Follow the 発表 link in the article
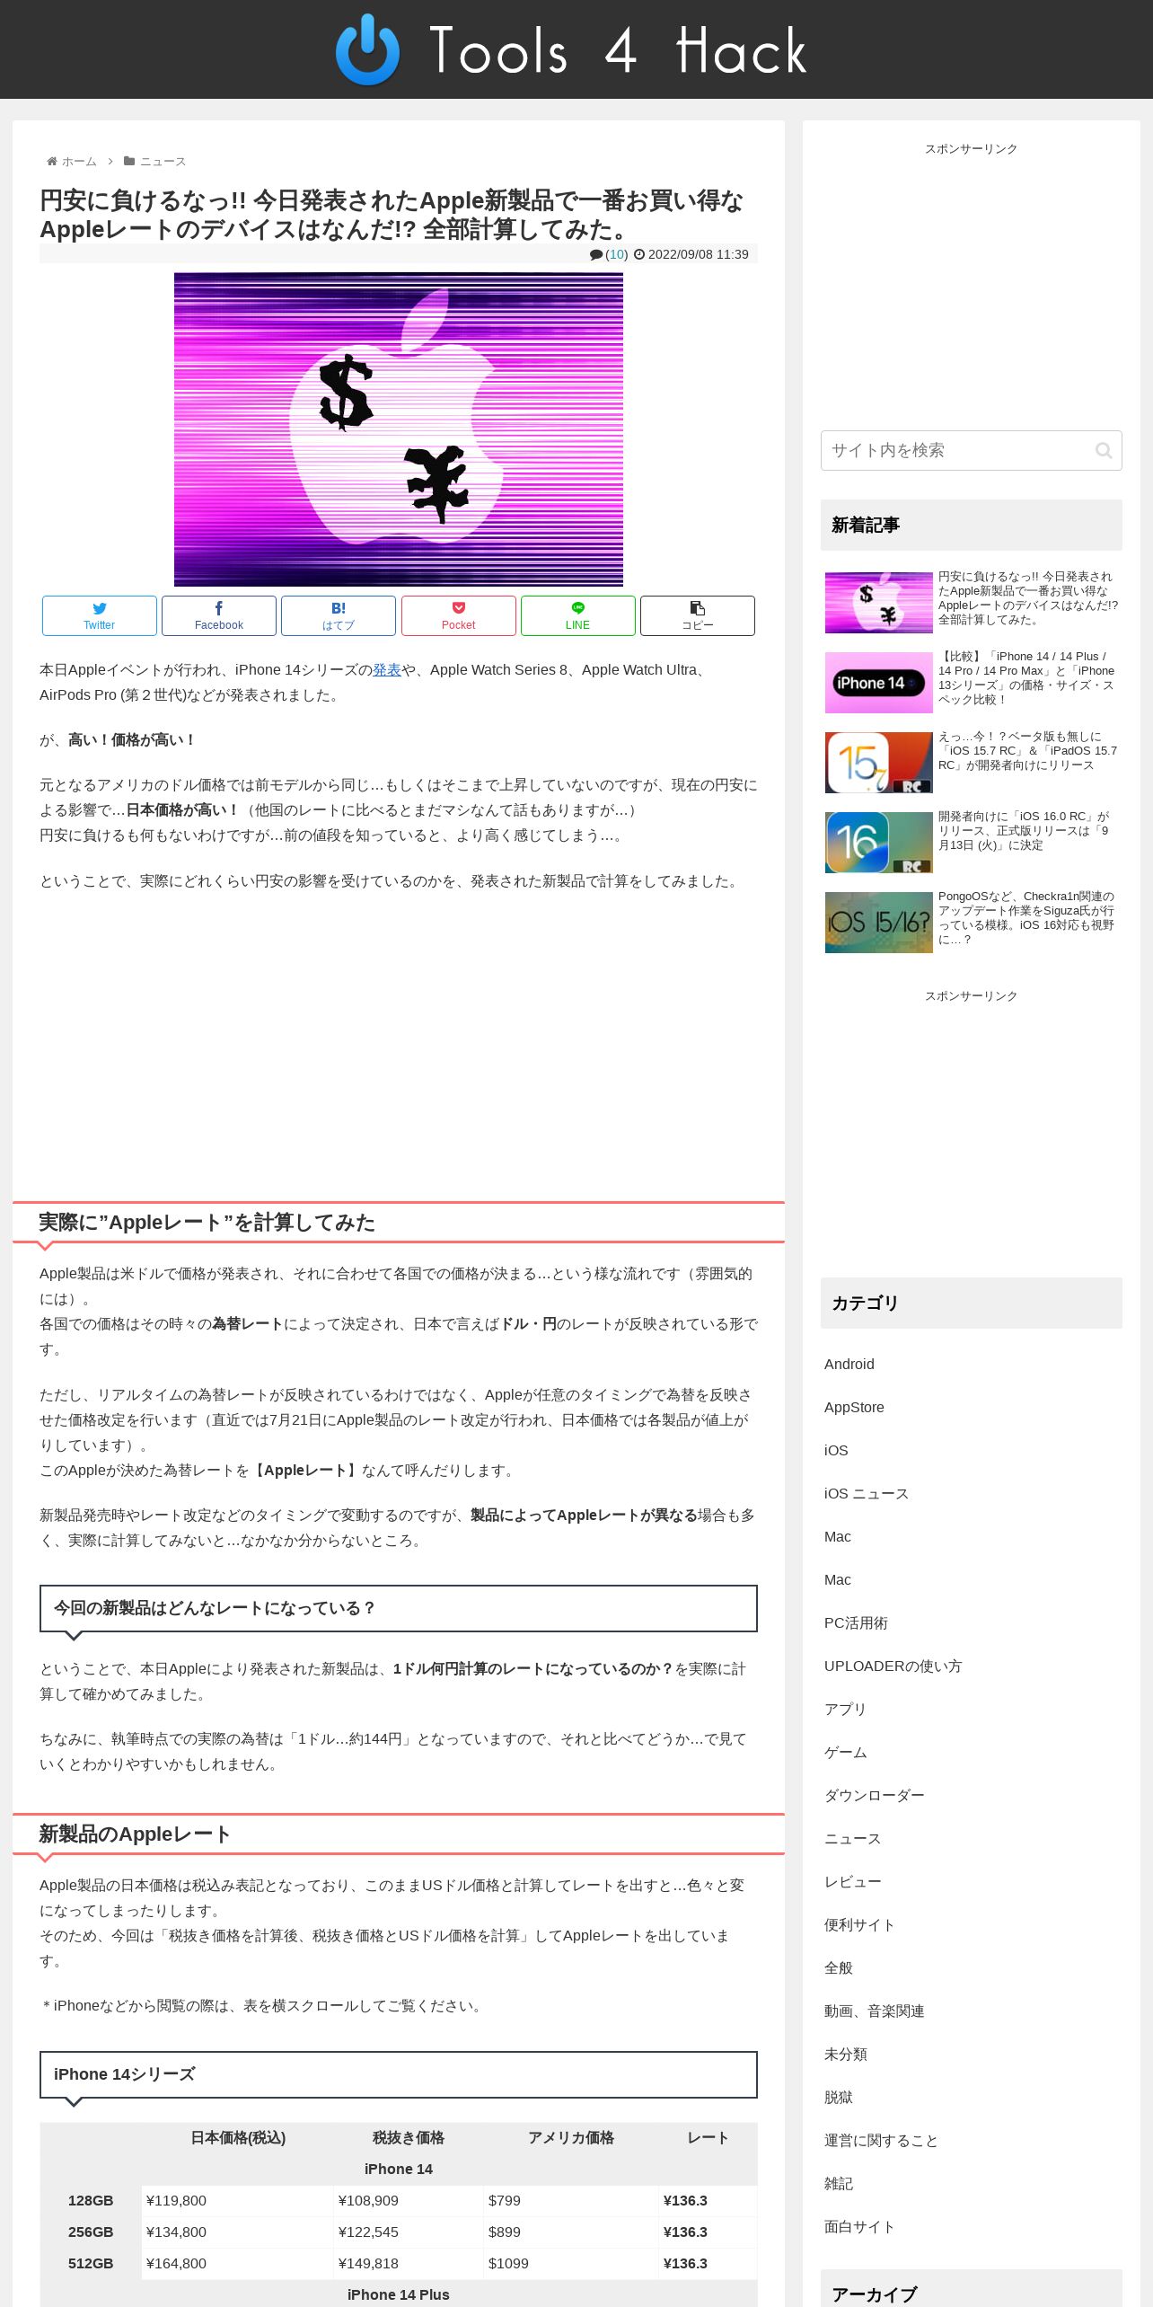This screenshot has width=1153, height=2307. tap(387, 669)
